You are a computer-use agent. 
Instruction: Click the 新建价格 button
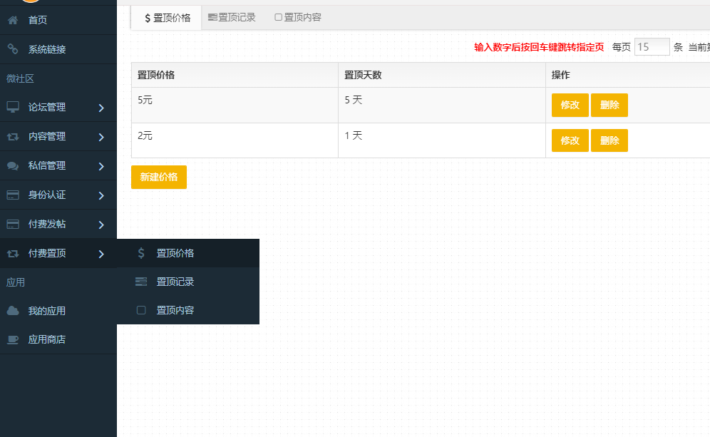click(158, 177)
